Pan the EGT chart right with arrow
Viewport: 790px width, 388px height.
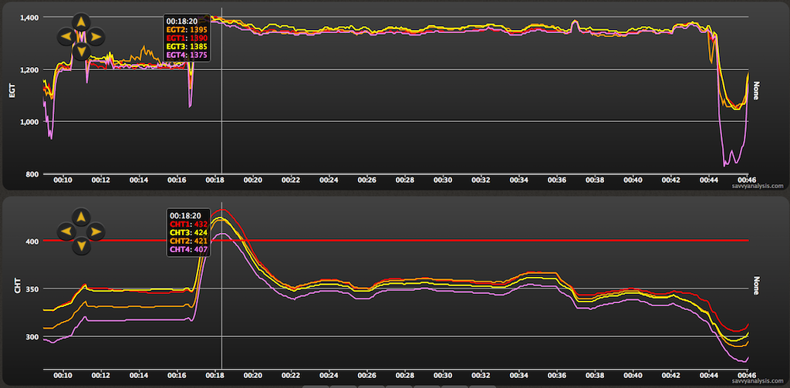click(x=95, y=35)
